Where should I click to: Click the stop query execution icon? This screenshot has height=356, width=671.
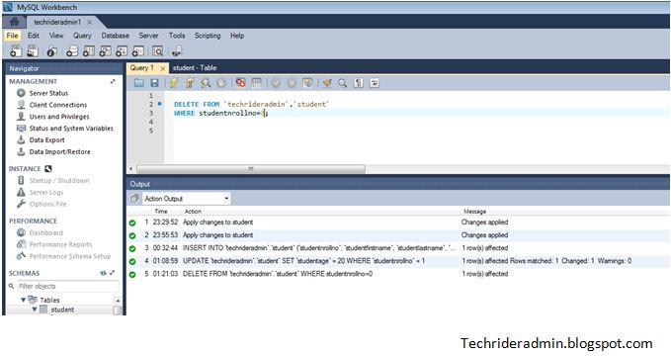click(x=221, y=83)
